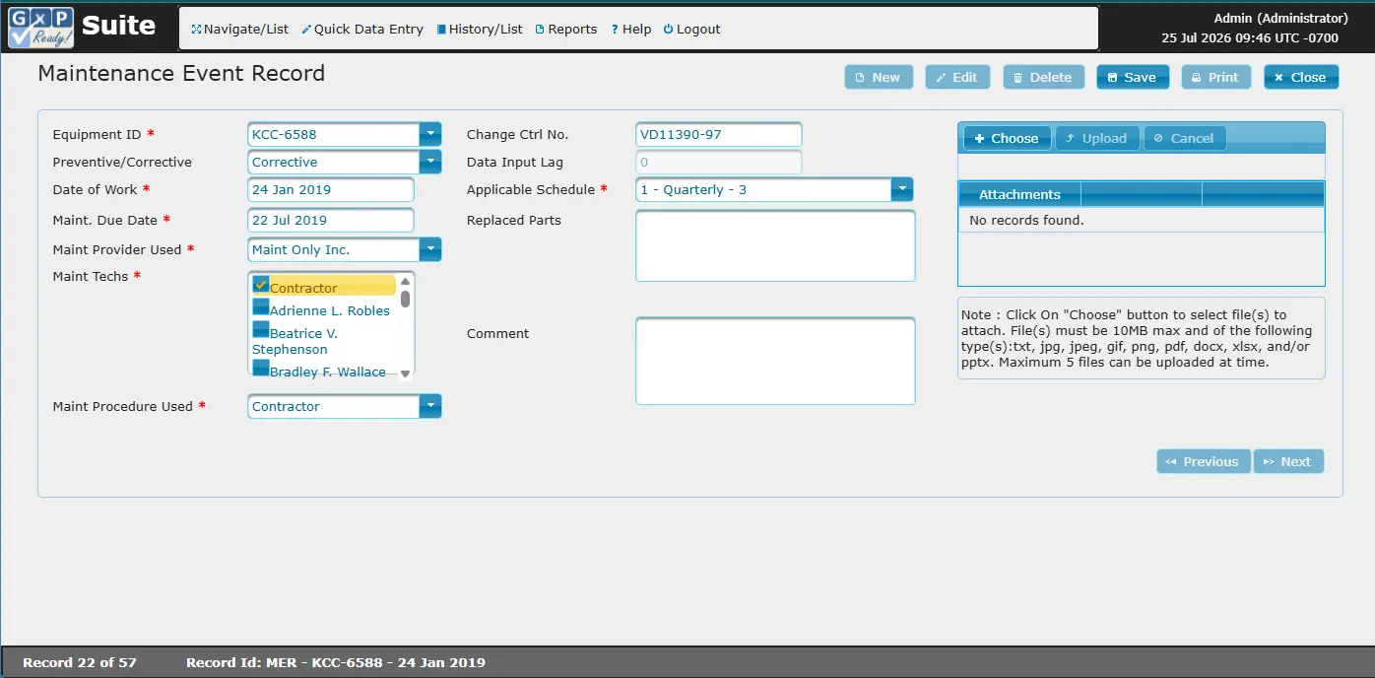Click the Maint Techs scrollbar thumb

pos(405,299)
